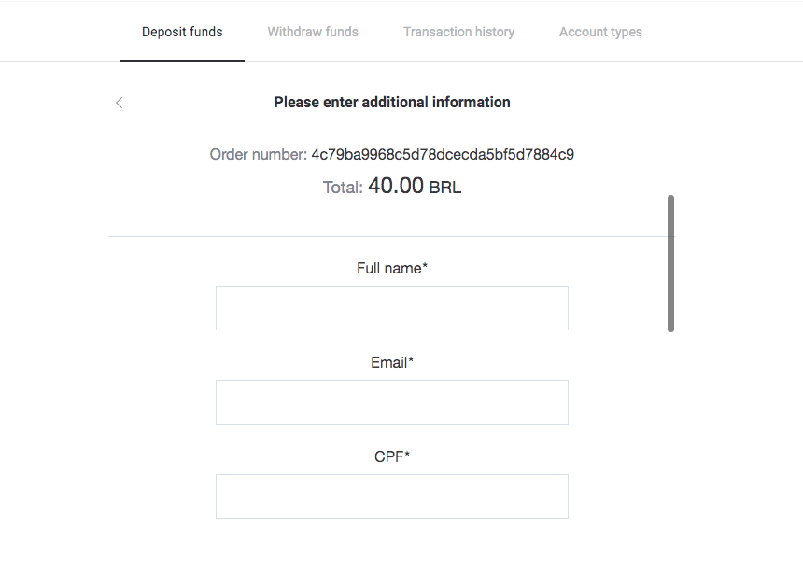Screen dimensions: 803x561
Task: Click the back chevron arrow
Action: coord(119,103)
